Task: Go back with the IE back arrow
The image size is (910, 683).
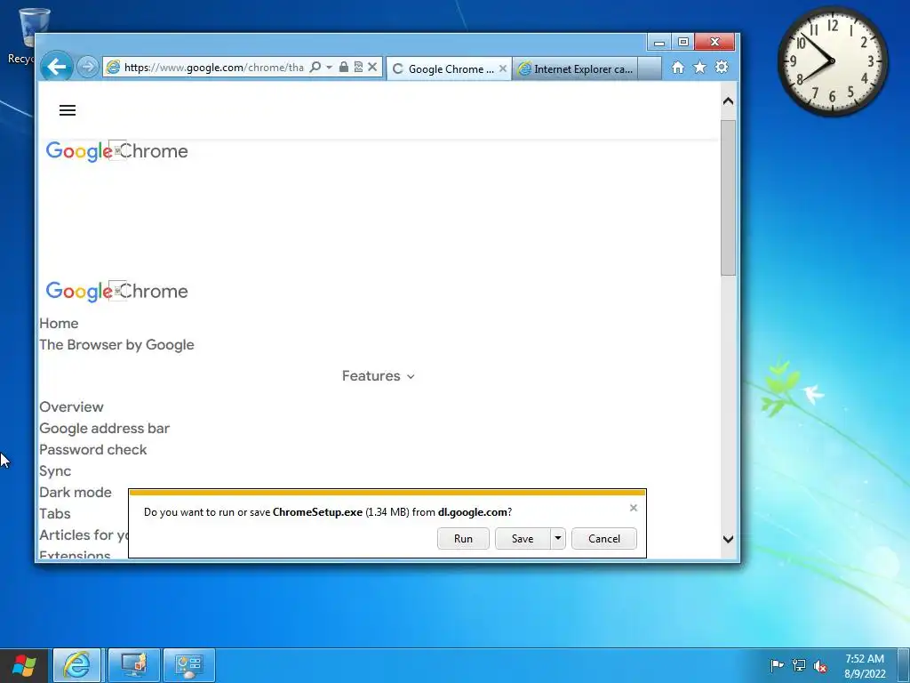Action: coord(56,68)
